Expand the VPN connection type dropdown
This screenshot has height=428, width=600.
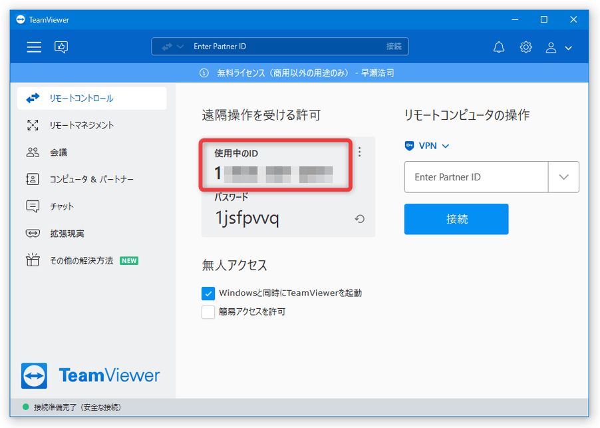(446, 146)
